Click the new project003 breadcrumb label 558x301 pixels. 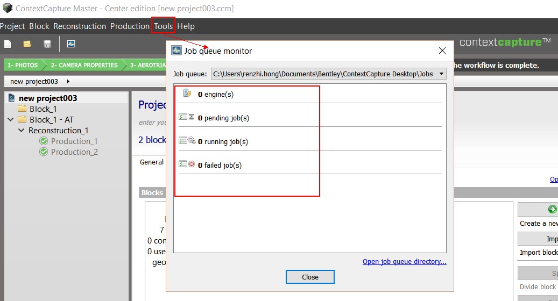34,81
